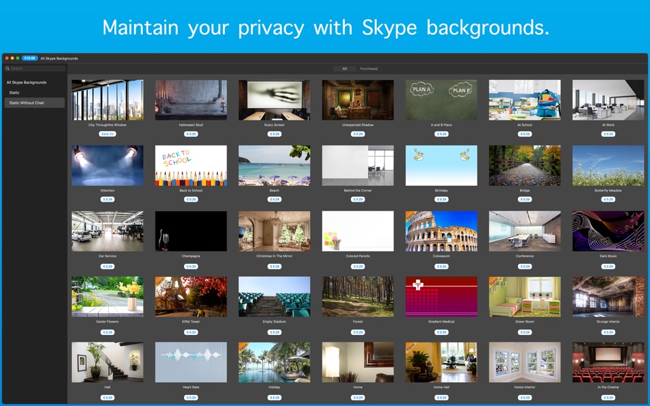This screenshot has width=650, height=406.
Task: Select the Dark Music thumbnail
Action: tap(608, 231)
